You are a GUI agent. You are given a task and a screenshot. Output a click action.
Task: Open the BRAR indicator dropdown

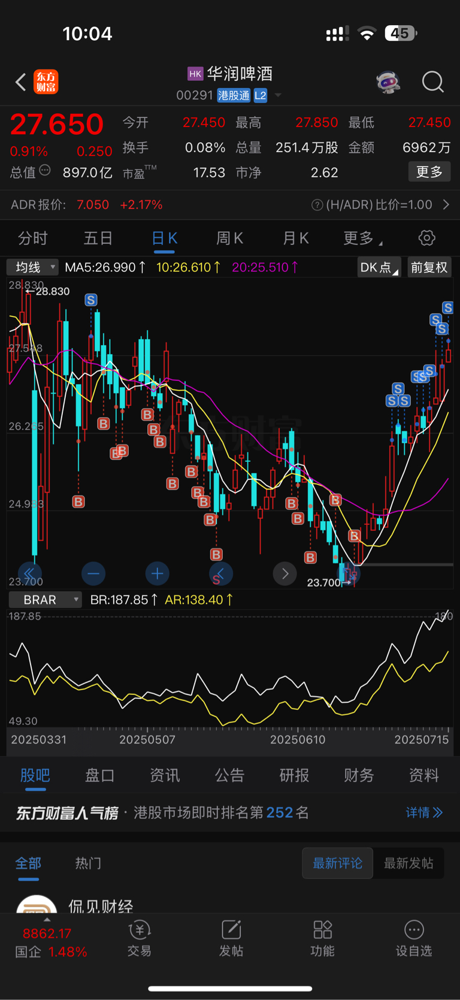46,600
